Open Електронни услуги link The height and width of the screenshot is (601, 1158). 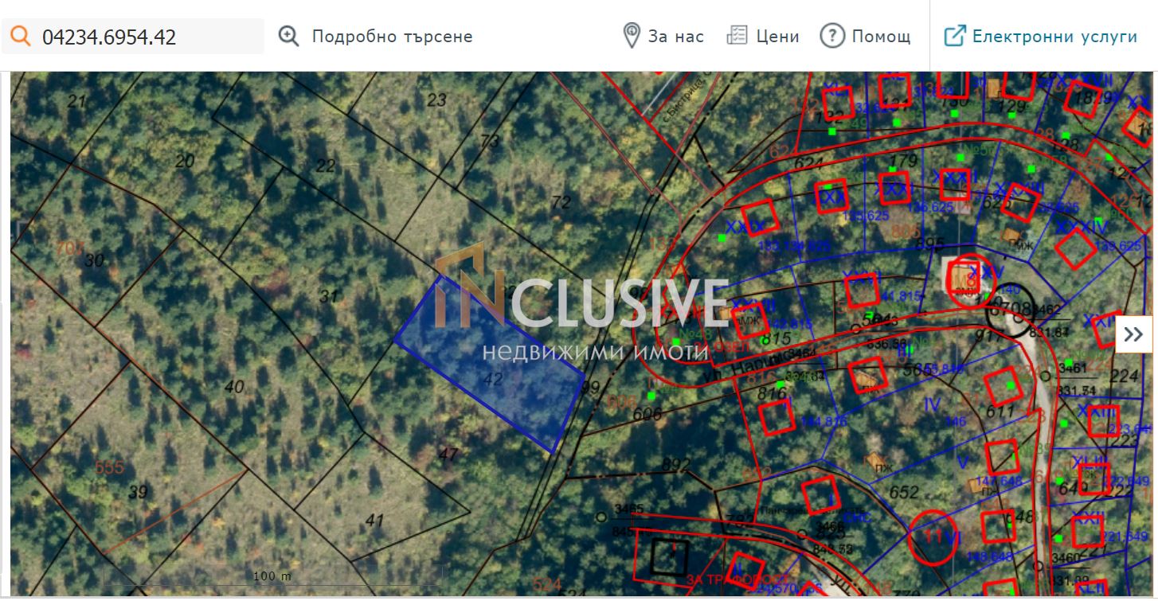coord(1054,37)
